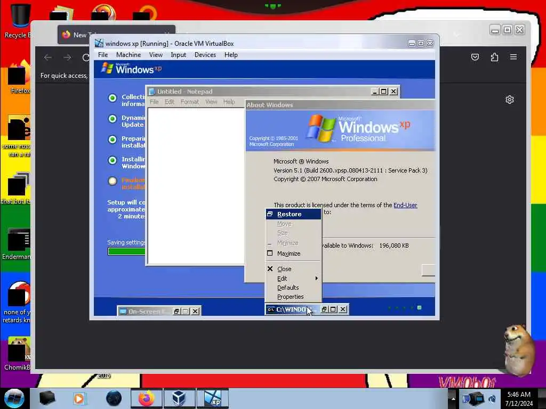
Task: Open VirtualBox Machine menu
Action: click(129, 55)
